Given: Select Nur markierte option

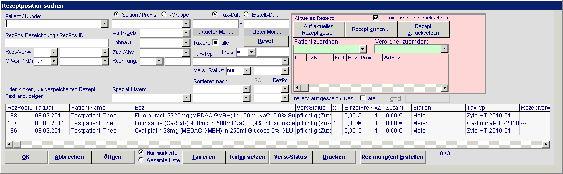Looking at the screenshot, I should point(141,152).
